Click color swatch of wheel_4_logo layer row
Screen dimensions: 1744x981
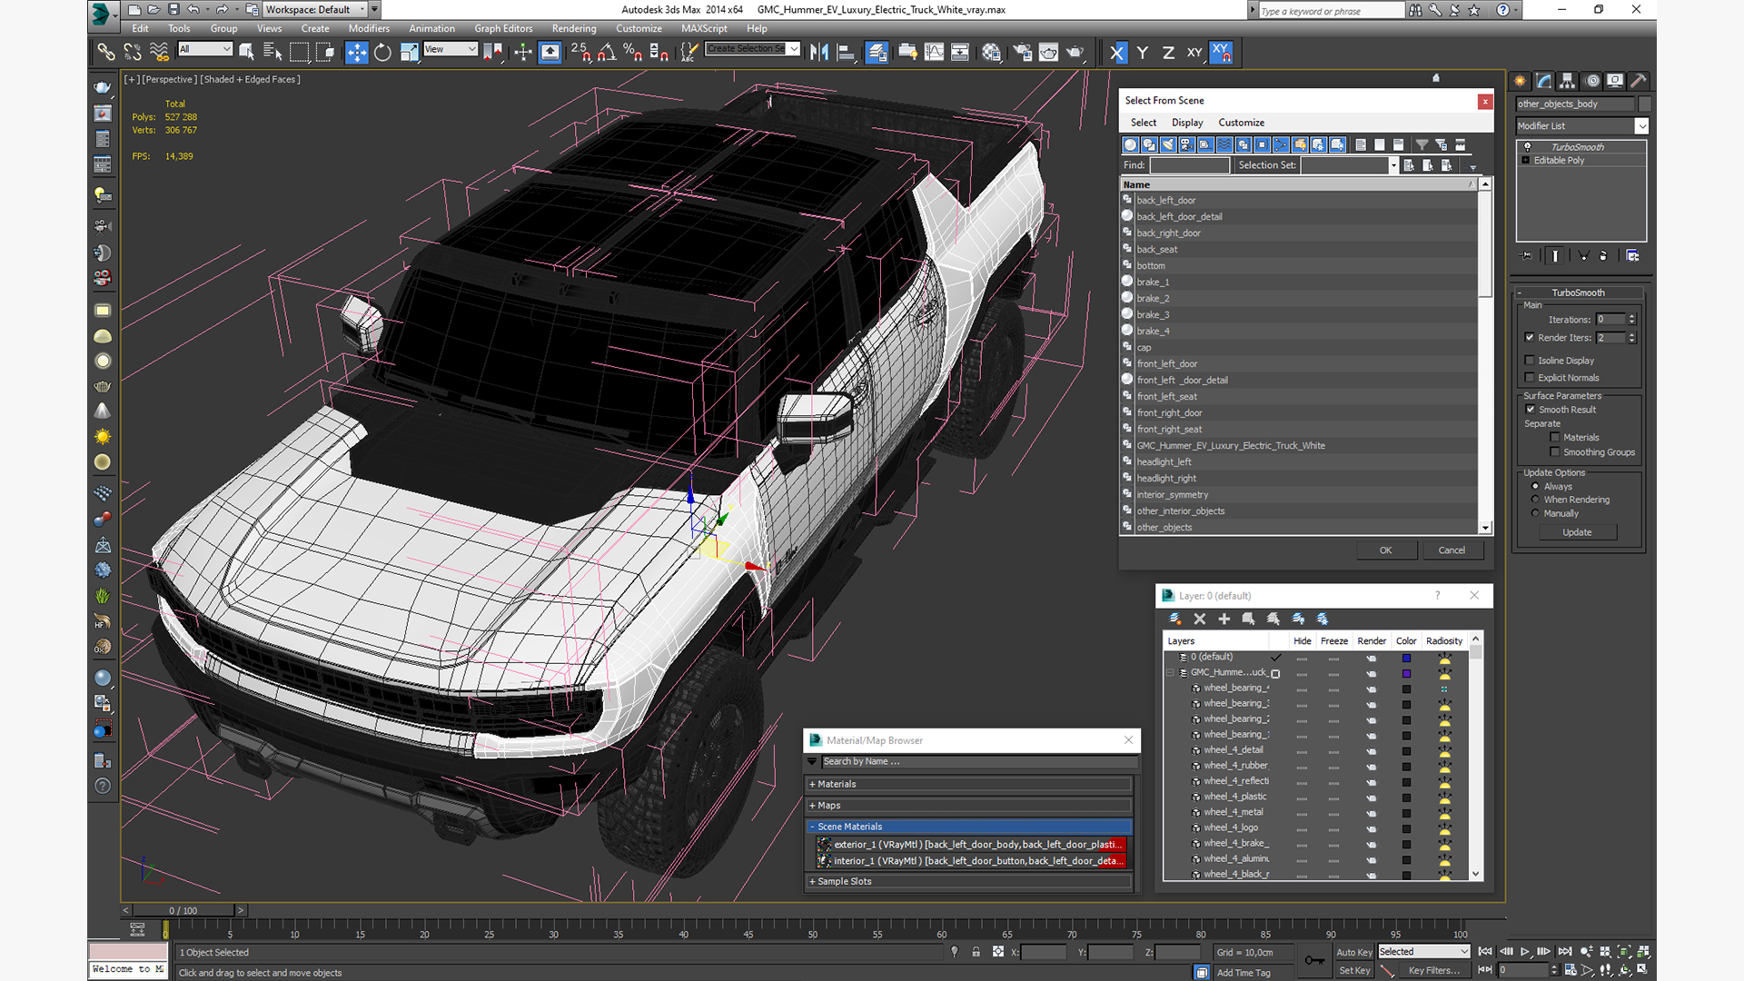(x=1406, y=828)
